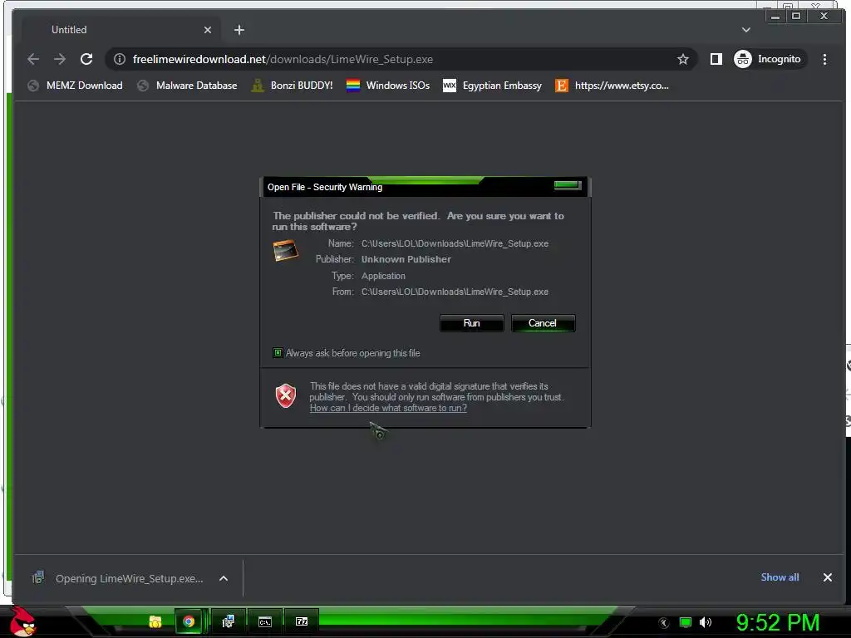Open Bonzi BUDDY! bookmark
Screen dimensions: 851x638
point(292,86)
